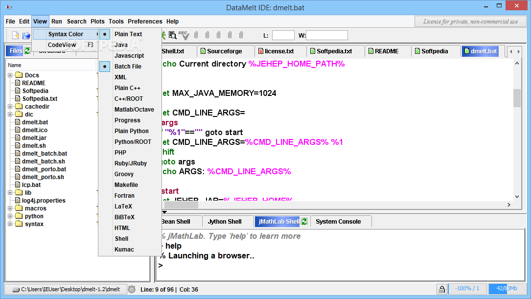The height and width of the screenshot is (299, 531).
Task: Choose XML syntax coloring
Action: [120, 77]
